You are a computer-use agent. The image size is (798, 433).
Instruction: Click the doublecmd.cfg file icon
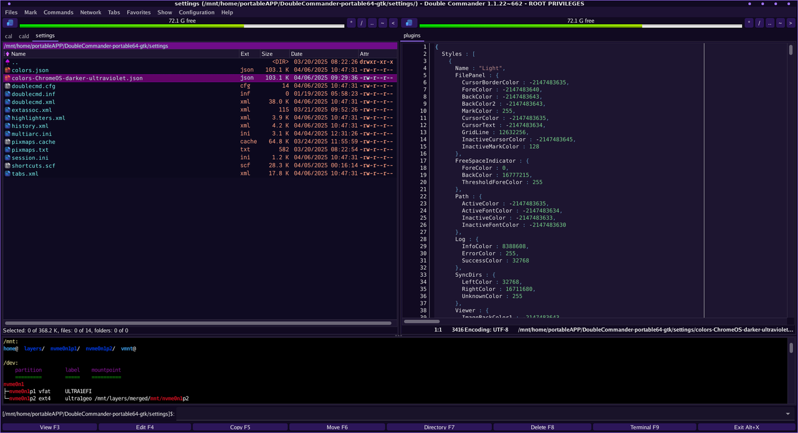coord(7,86)
